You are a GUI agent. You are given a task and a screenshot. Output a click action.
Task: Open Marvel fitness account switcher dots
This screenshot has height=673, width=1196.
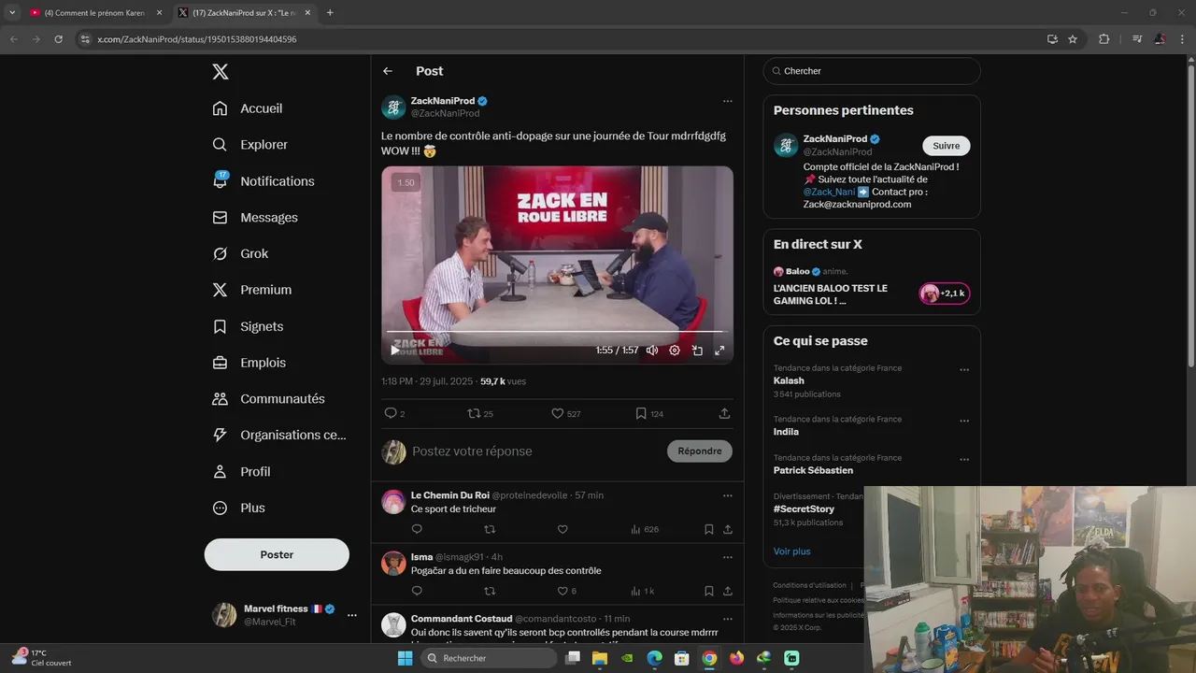click(352, 615)
